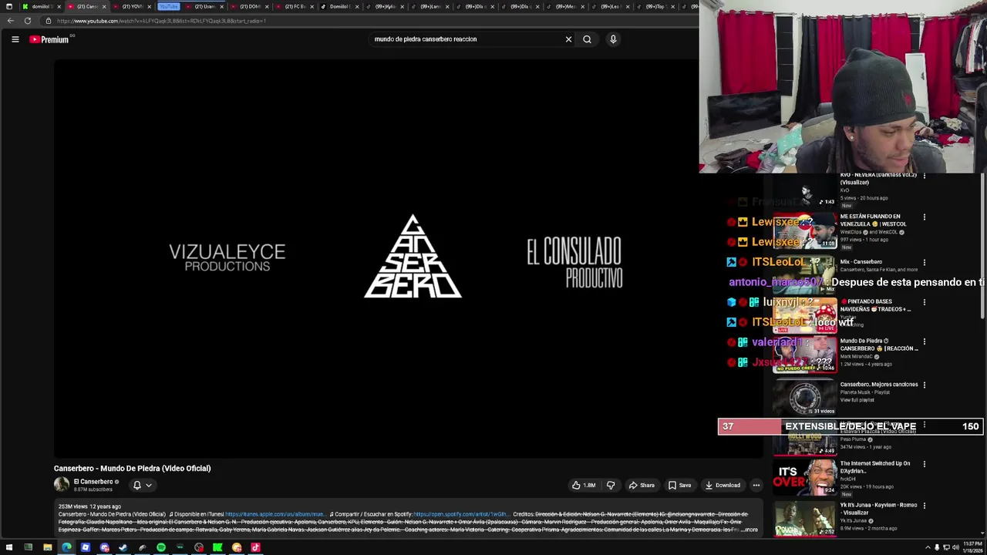987x555 pixels.
Task: Open options menu for 'The Internet Switched Up' video
Action: click(924, 464)
